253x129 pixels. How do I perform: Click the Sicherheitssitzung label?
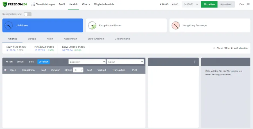click(x=12, y=14)
